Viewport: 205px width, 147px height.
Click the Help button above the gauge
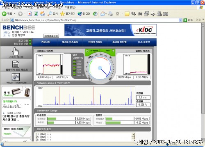(108, 51)
